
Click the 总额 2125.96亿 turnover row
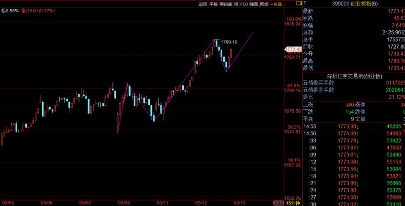pos(354,32)
